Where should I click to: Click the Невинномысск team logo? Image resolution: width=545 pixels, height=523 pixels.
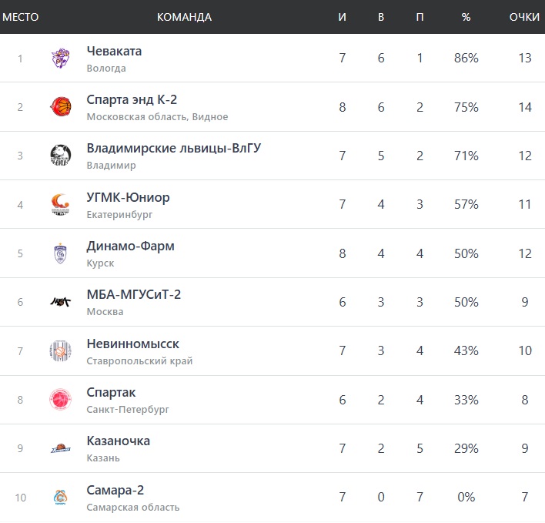click(x=61, y=351)
